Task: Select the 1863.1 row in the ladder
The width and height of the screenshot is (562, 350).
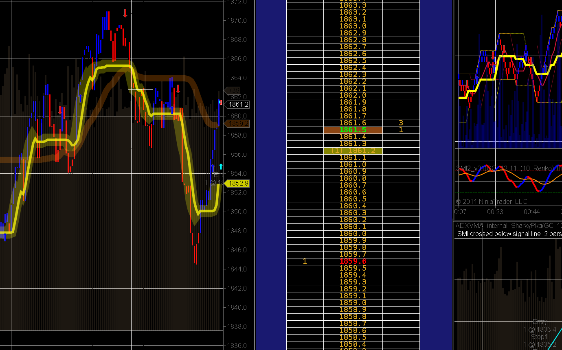Action: pyautogui.click(x=353, y=19)
